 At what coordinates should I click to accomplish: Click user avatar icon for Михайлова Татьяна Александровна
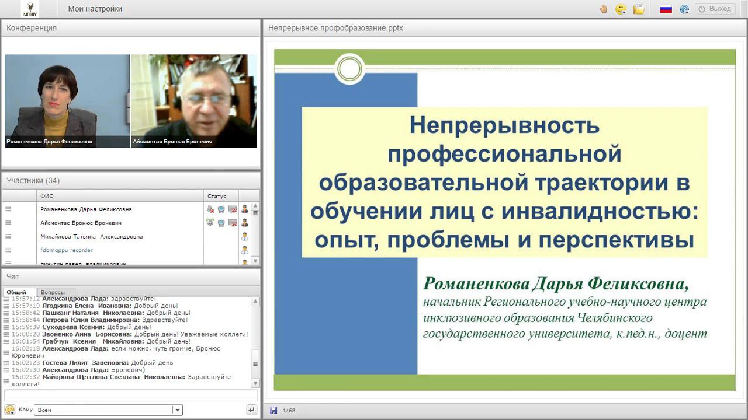point(245,237)
